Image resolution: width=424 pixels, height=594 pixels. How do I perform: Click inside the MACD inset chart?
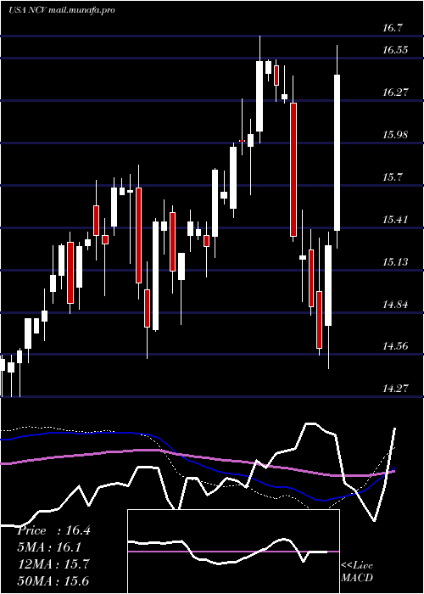[233, 552]
